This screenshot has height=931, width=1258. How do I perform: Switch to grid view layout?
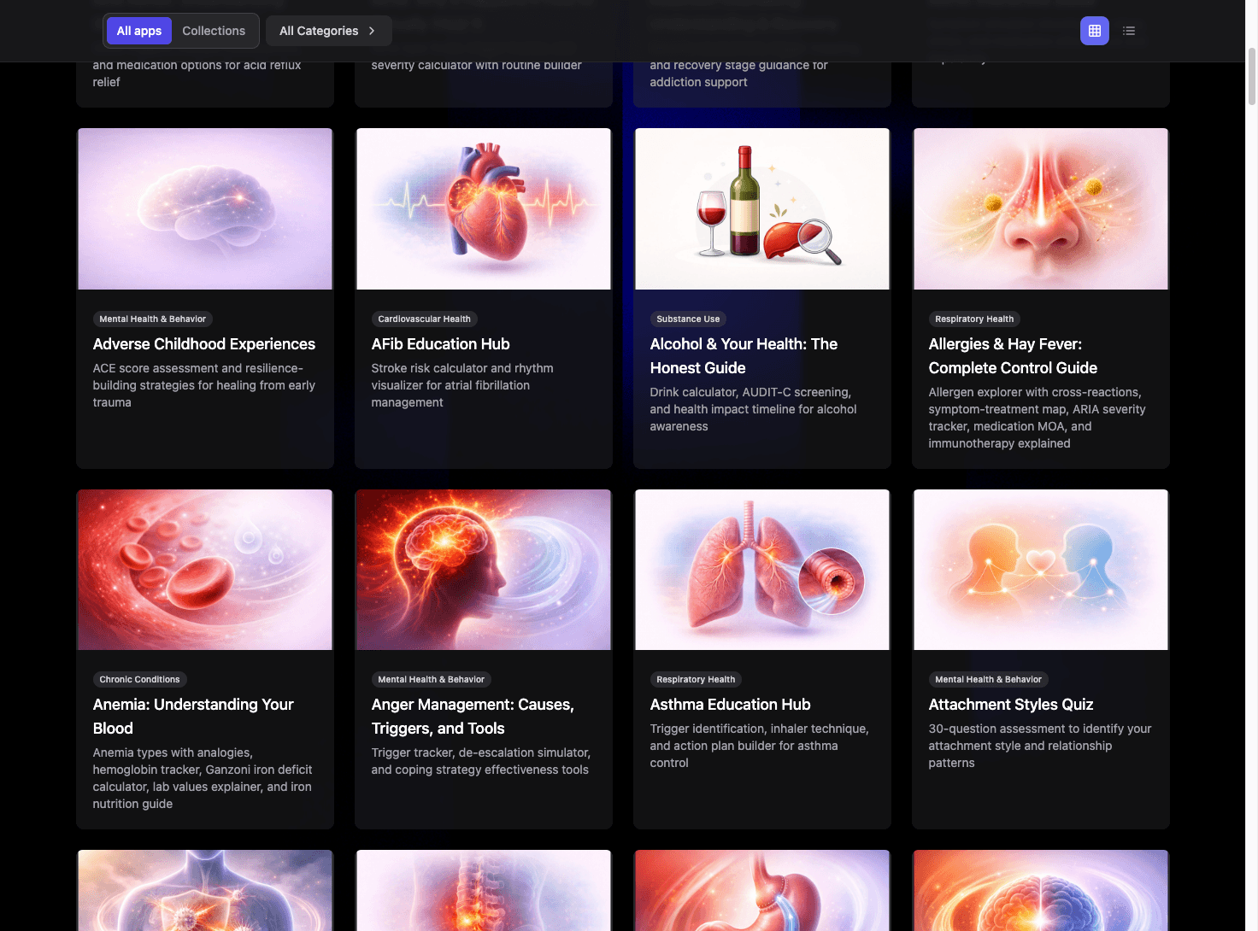point(1094,31)
